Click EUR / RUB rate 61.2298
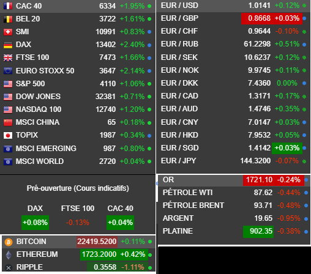The height and width of the screenshot is (274, 311). (x=257, y=44)
